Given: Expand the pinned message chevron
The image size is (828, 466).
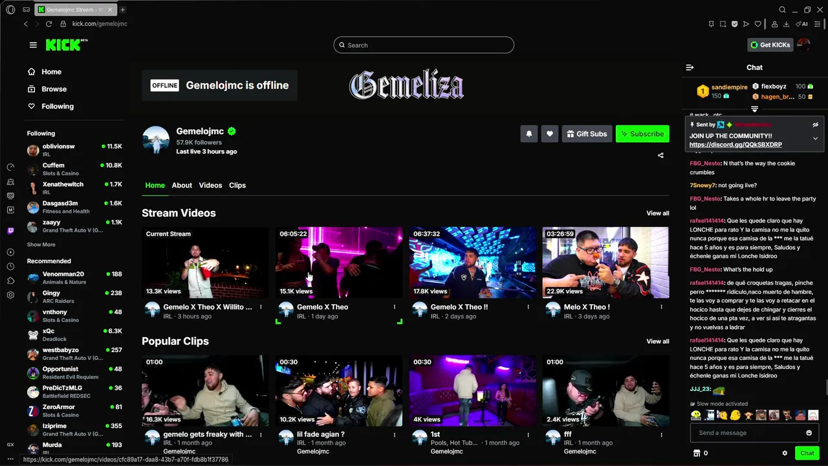Looking at the screenshot, I should pyautogui.click(x=815, y=139).
